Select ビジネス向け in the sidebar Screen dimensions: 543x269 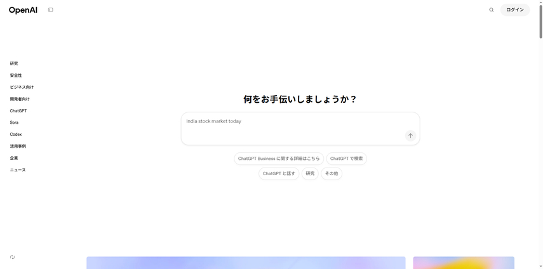coord(22,87)
